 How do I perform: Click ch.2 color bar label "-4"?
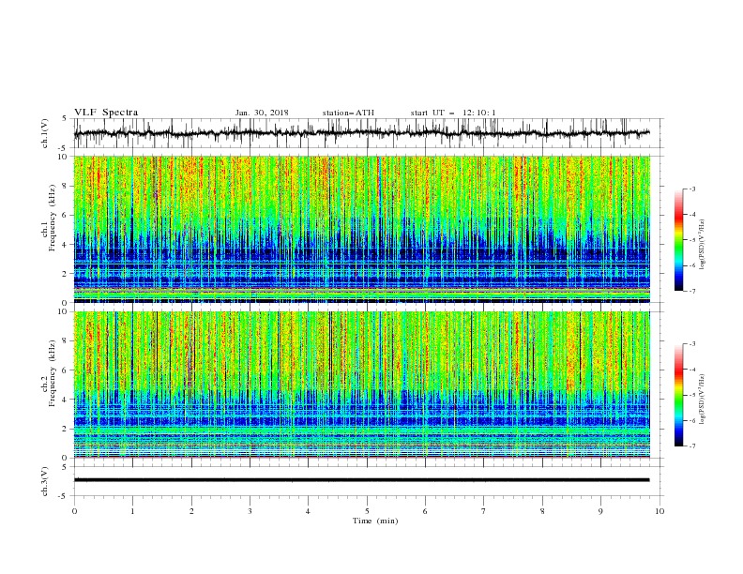click(x=692, y=370)
